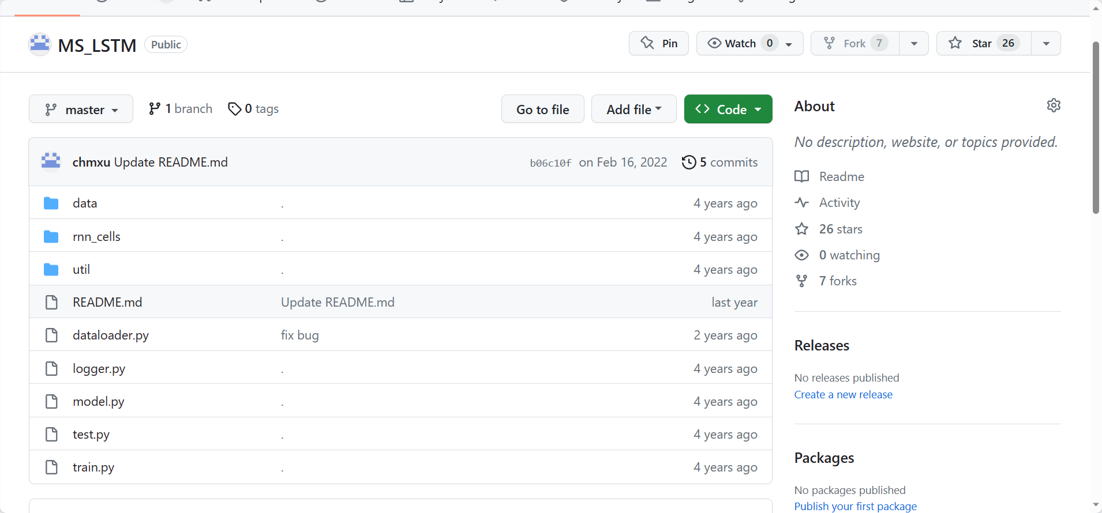Click the logger.py file icon
1102x513 pixels.
click(51, 369)
